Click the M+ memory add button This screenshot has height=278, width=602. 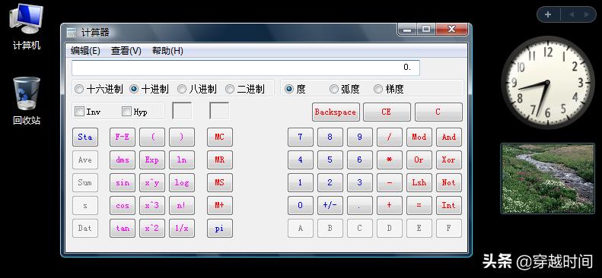click(x=220, y=206)
